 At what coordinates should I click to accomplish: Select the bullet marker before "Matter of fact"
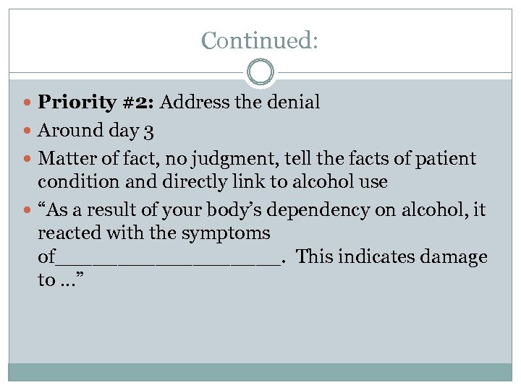point(28,159)
